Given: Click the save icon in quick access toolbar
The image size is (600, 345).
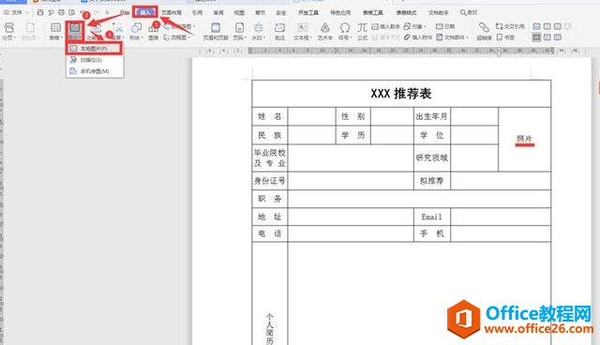Looking at the screenshot, I should pos(40,12).
